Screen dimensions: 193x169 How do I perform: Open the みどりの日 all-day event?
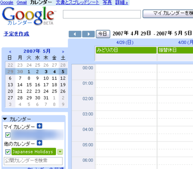coord(126,50)
